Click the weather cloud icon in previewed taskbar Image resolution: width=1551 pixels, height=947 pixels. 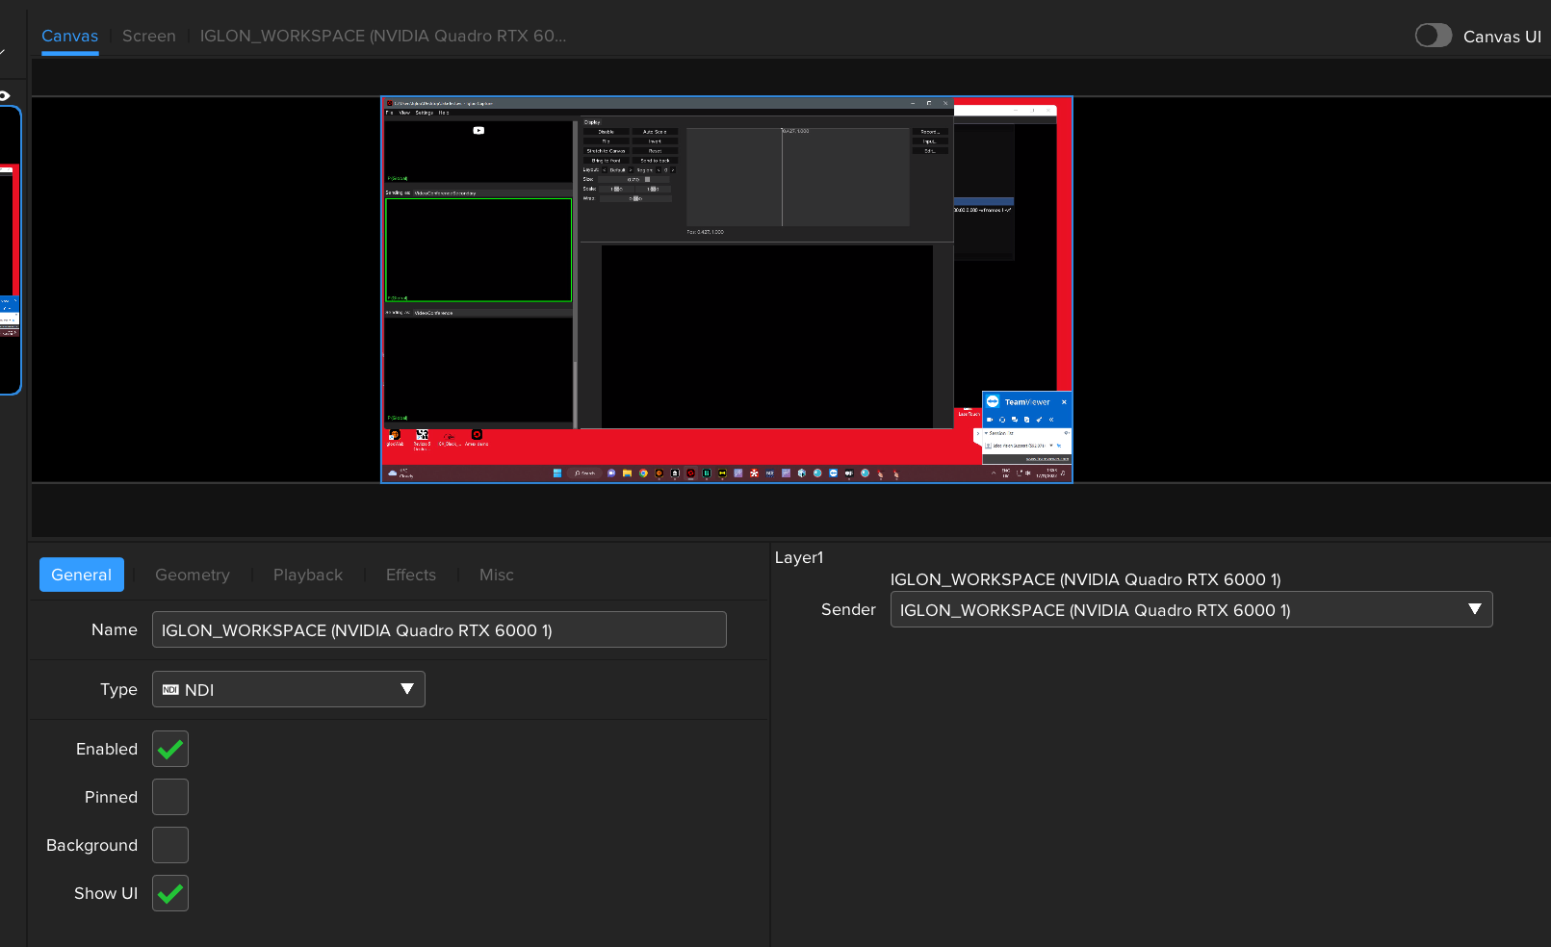pos(393,473)
